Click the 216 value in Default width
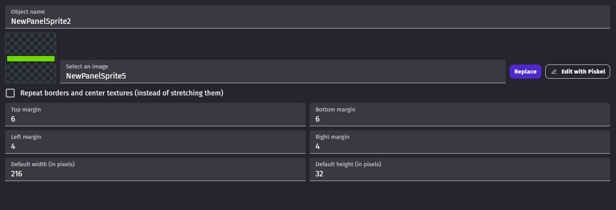The image size is (616, 210). coord(16,174)
